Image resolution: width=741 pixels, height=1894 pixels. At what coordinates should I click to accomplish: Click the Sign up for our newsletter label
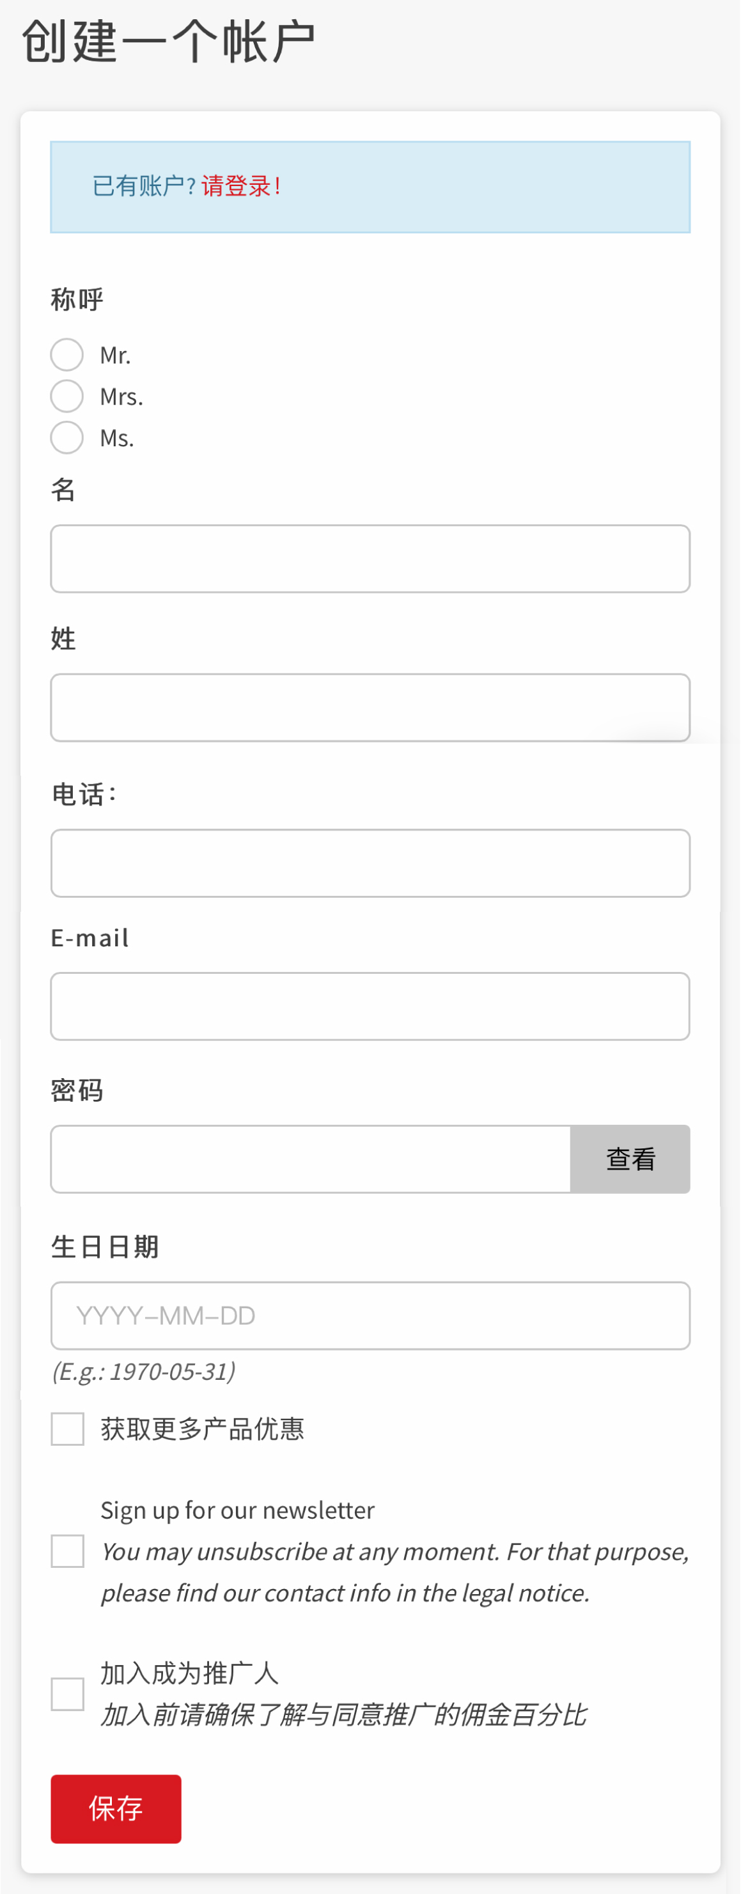click(x=237, y=1510)
